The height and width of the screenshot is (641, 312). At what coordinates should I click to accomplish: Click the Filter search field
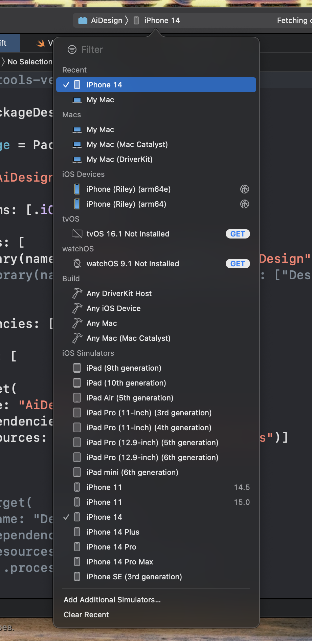click(156, 50)
